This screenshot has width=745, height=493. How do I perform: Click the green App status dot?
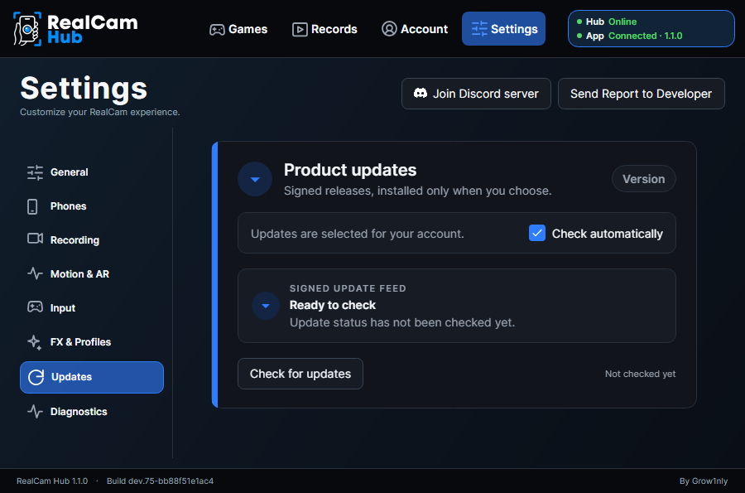(579, 36)
